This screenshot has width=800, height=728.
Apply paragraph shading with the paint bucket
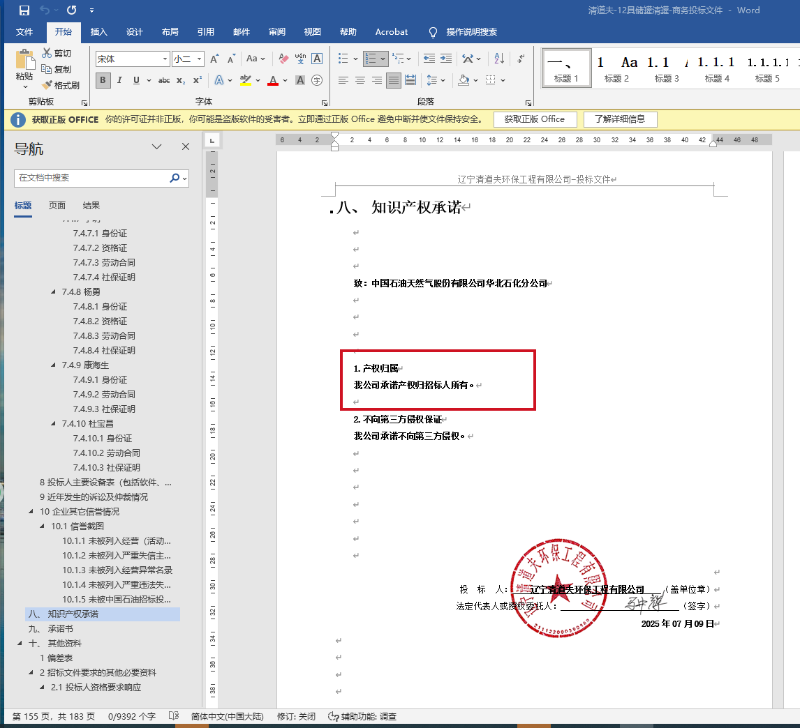coord(464,80)
